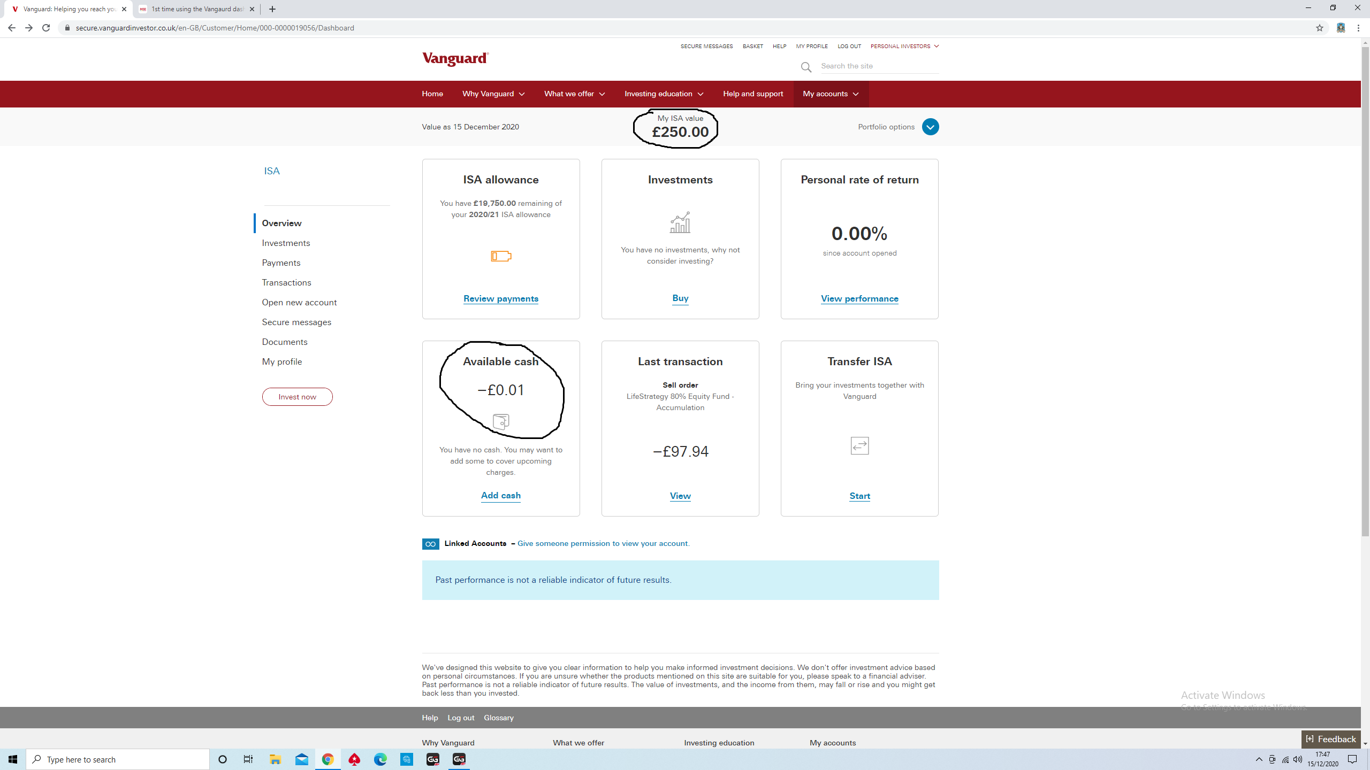Viewport: 1370px width, 770px height.
Task: Click the Invest now button
Action: click(x=297, y=397)
